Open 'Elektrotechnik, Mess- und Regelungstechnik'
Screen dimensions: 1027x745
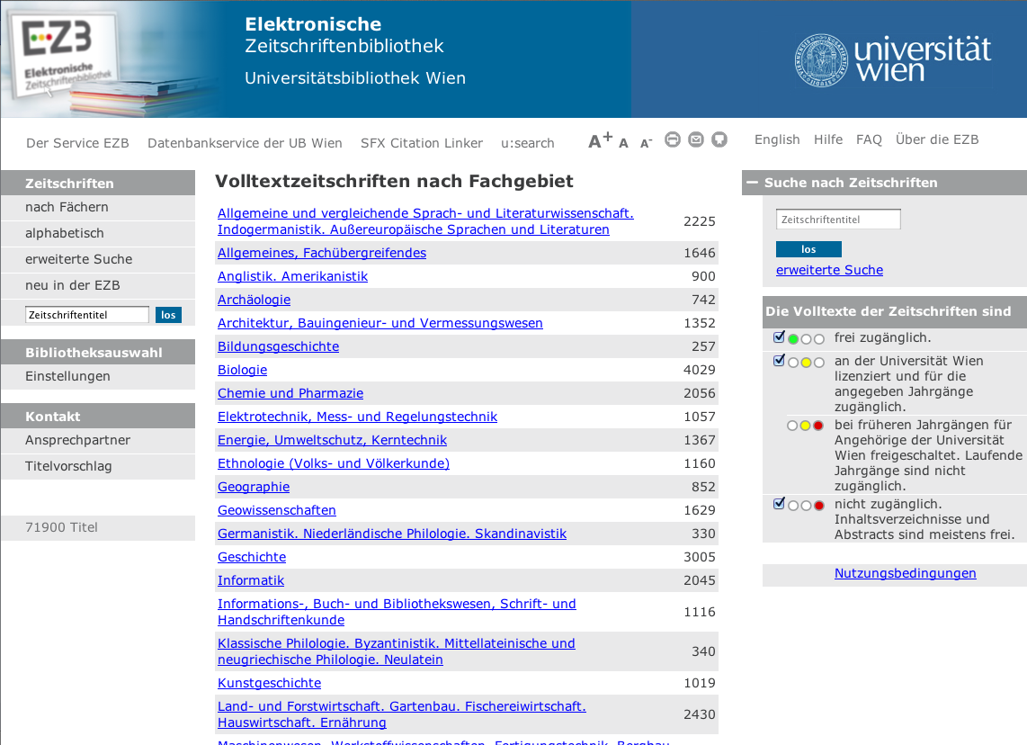[x=358, y=417]
